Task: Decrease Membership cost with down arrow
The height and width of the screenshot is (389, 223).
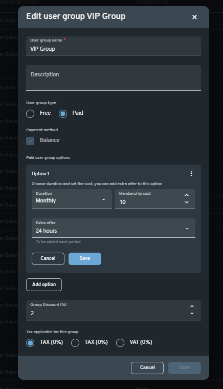Action: (x=187, y=202)
